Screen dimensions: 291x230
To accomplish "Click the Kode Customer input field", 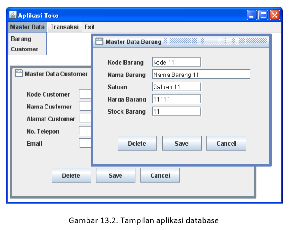I will (x=85, y=94).
